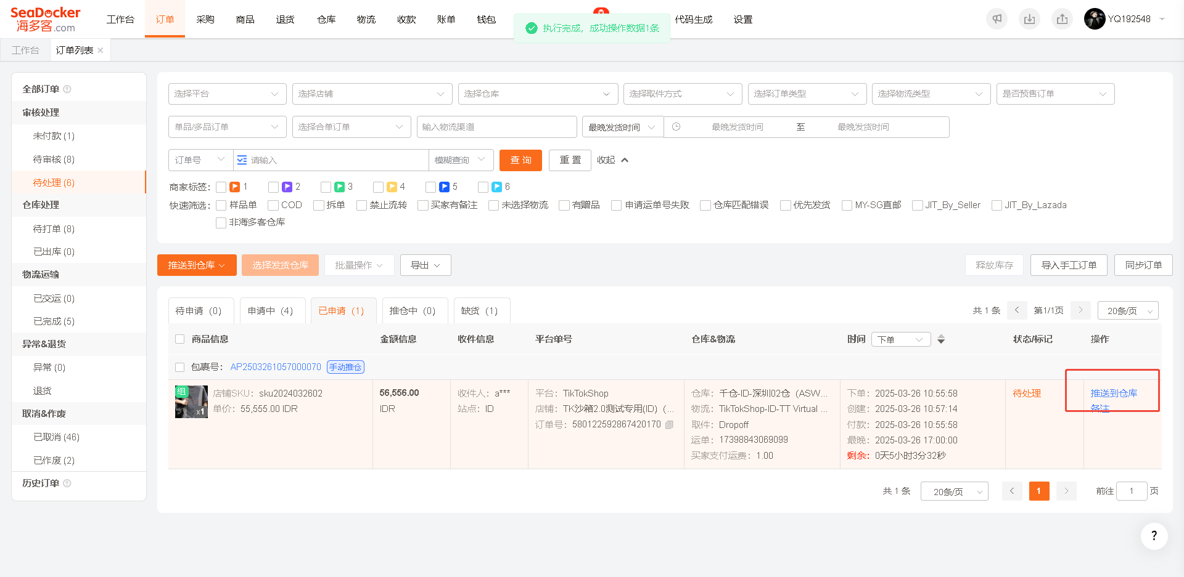
Task: Check the 拆单 filter
Action: (x=318, y=205)
